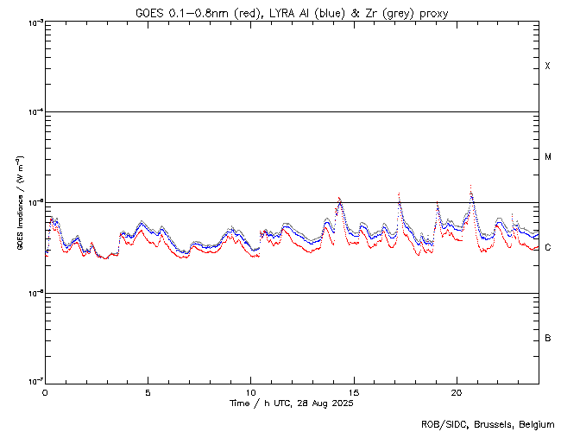Click the C flare class label
Screen dimensions: 561x432
(547, 248)
